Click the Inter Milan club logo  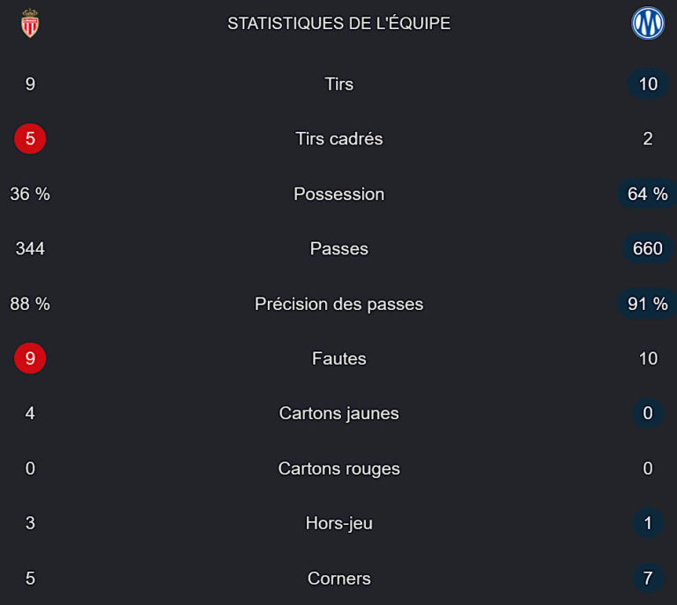pyautogui.click(x=648, y=23)
